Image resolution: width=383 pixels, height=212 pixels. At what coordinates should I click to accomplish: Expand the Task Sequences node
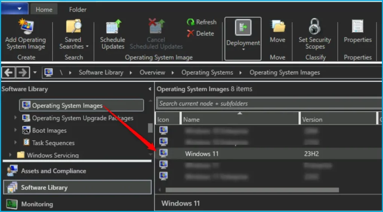pos(15,142)
